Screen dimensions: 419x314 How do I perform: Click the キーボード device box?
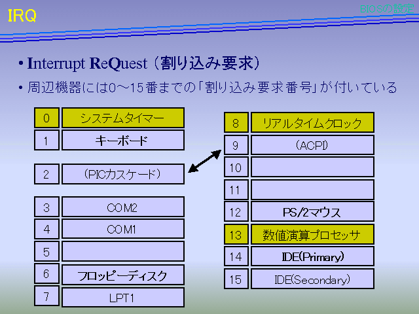[x=122, y=141]
